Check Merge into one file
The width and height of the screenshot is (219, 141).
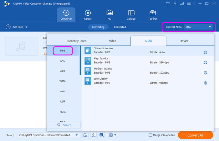click(x=150, y=135)
